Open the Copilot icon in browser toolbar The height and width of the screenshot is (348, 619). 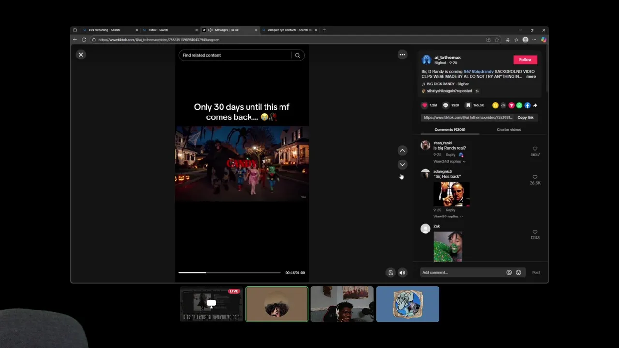click(x=544, y=40)
